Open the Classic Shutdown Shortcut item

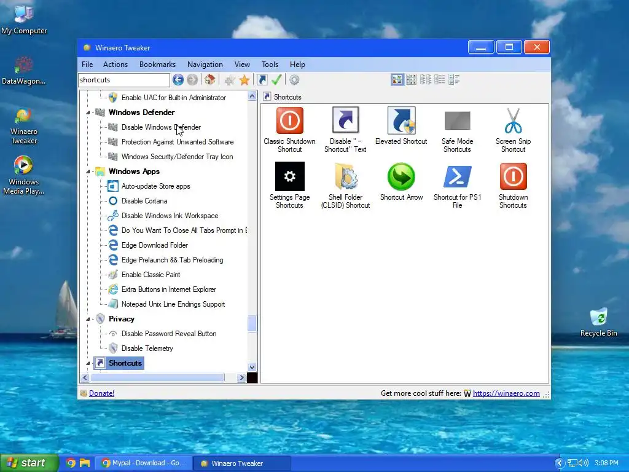point(290,130)
